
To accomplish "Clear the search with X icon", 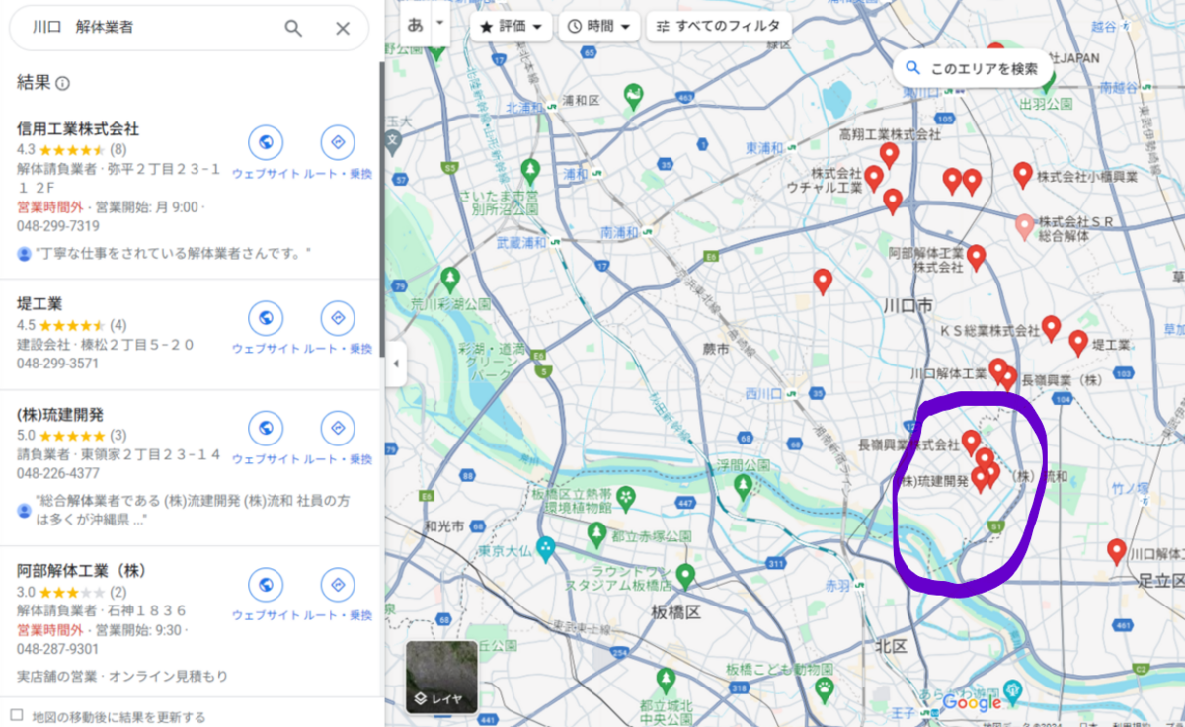I will (343, 28).
